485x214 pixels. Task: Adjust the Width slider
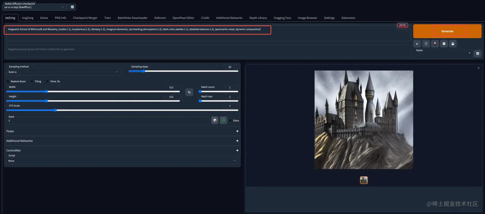click(93, 91)
